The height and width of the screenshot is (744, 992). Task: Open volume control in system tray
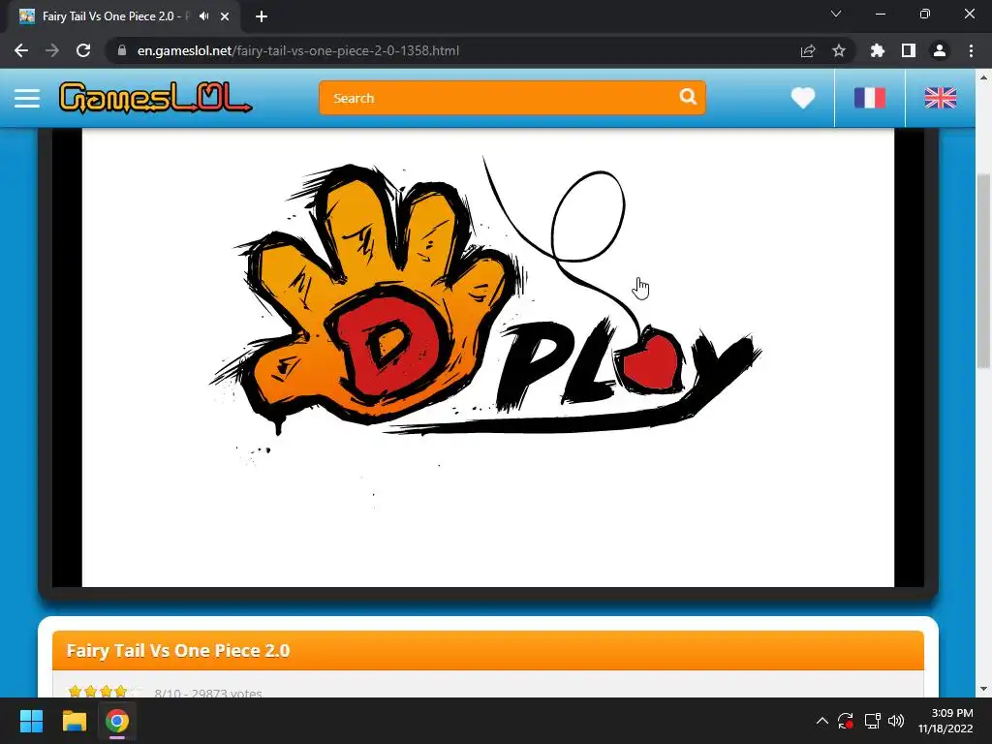pos(896,721)
